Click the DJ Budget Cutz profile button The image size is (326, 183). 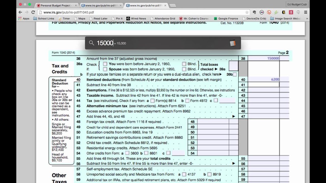click(x=297, y=4)
